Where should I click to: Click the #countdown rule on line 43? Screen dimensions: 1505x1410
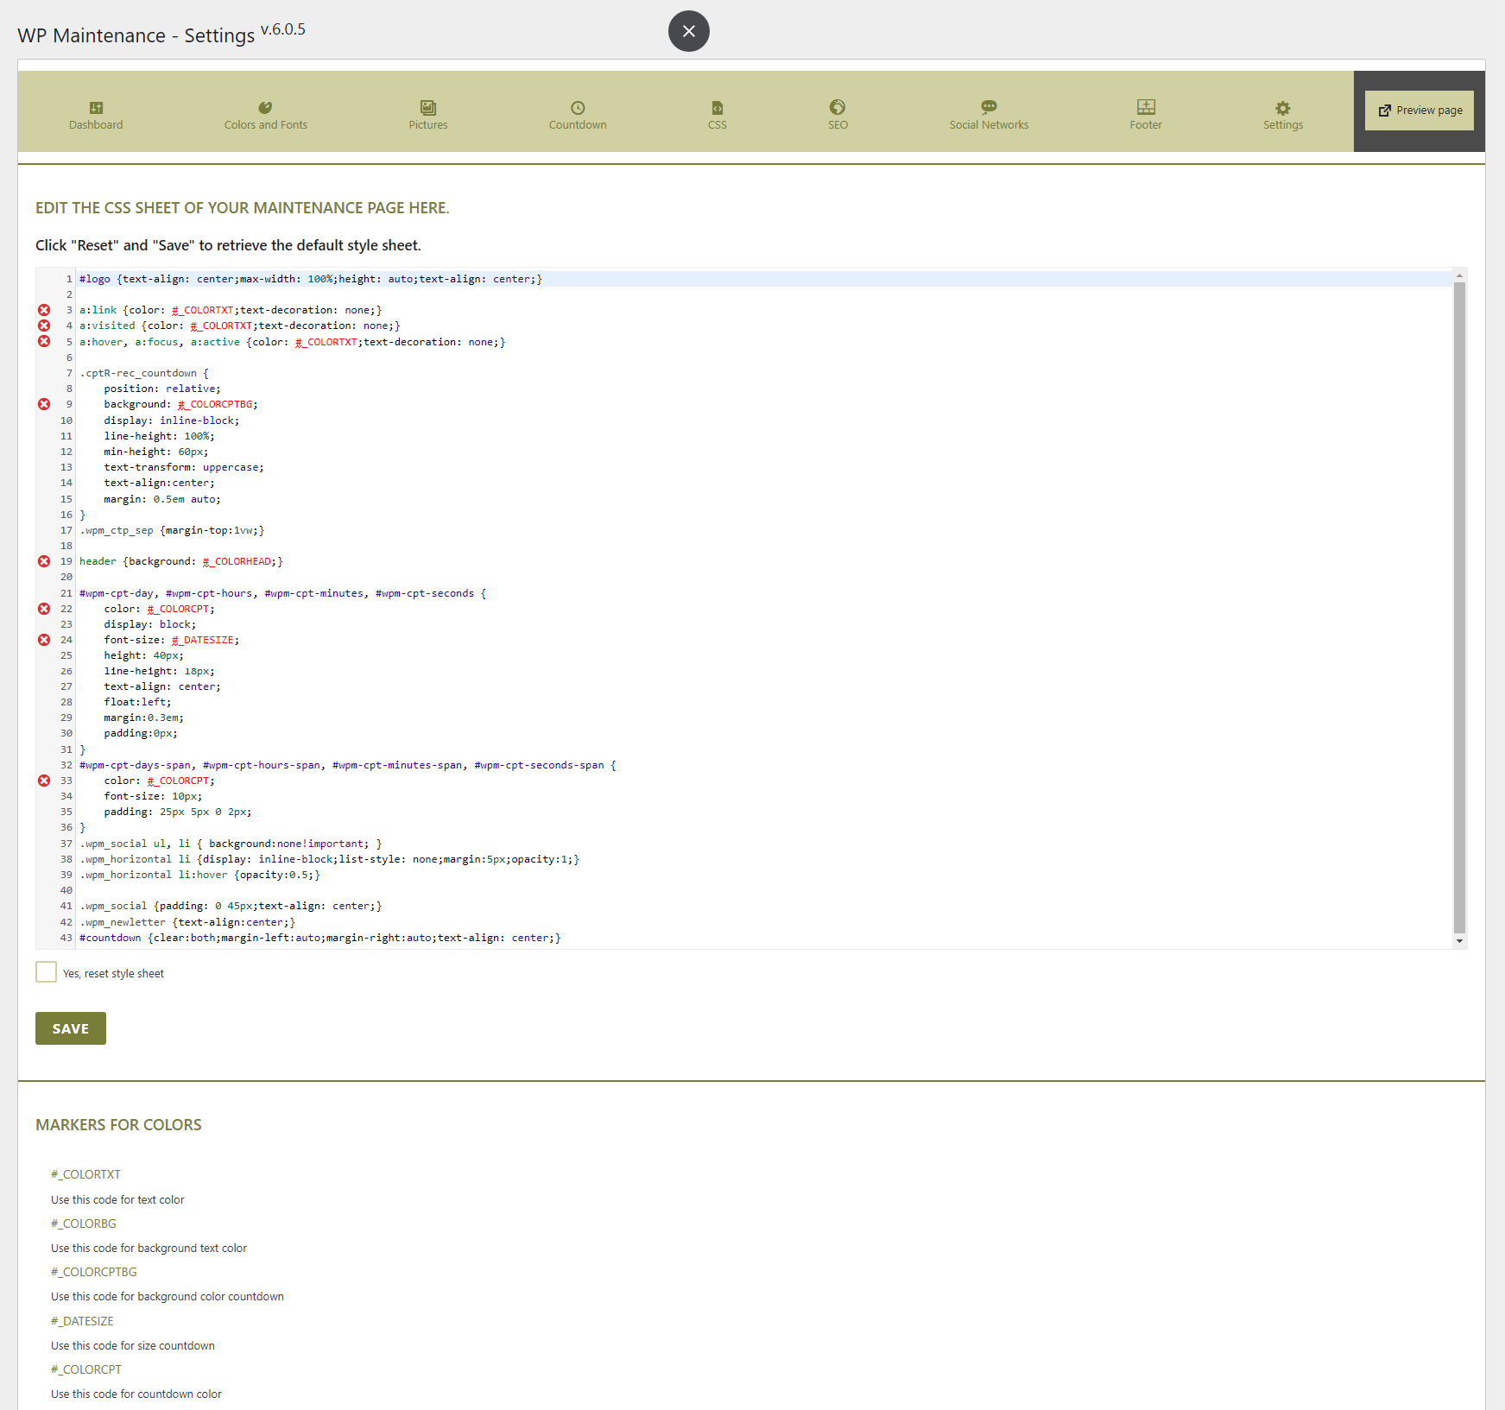pos(320,938)
